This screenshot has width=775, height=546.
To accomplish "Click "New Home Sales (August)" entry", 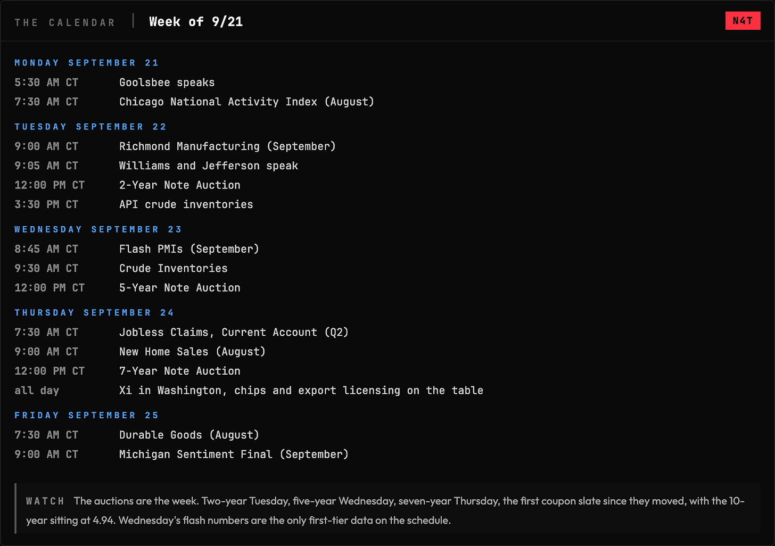I will click(192, 352).
